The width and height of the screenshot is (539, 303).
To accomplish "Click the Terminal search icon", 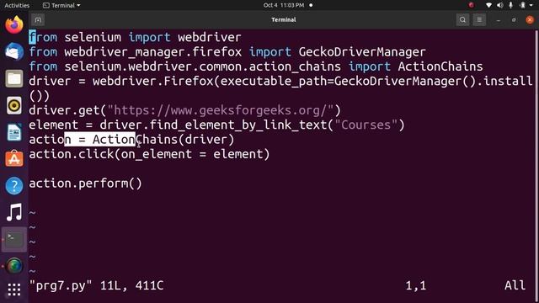I will click(462, 20).
